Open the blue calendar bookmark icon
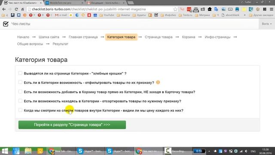This screenshot has height=155, width=275. point(95,15)
